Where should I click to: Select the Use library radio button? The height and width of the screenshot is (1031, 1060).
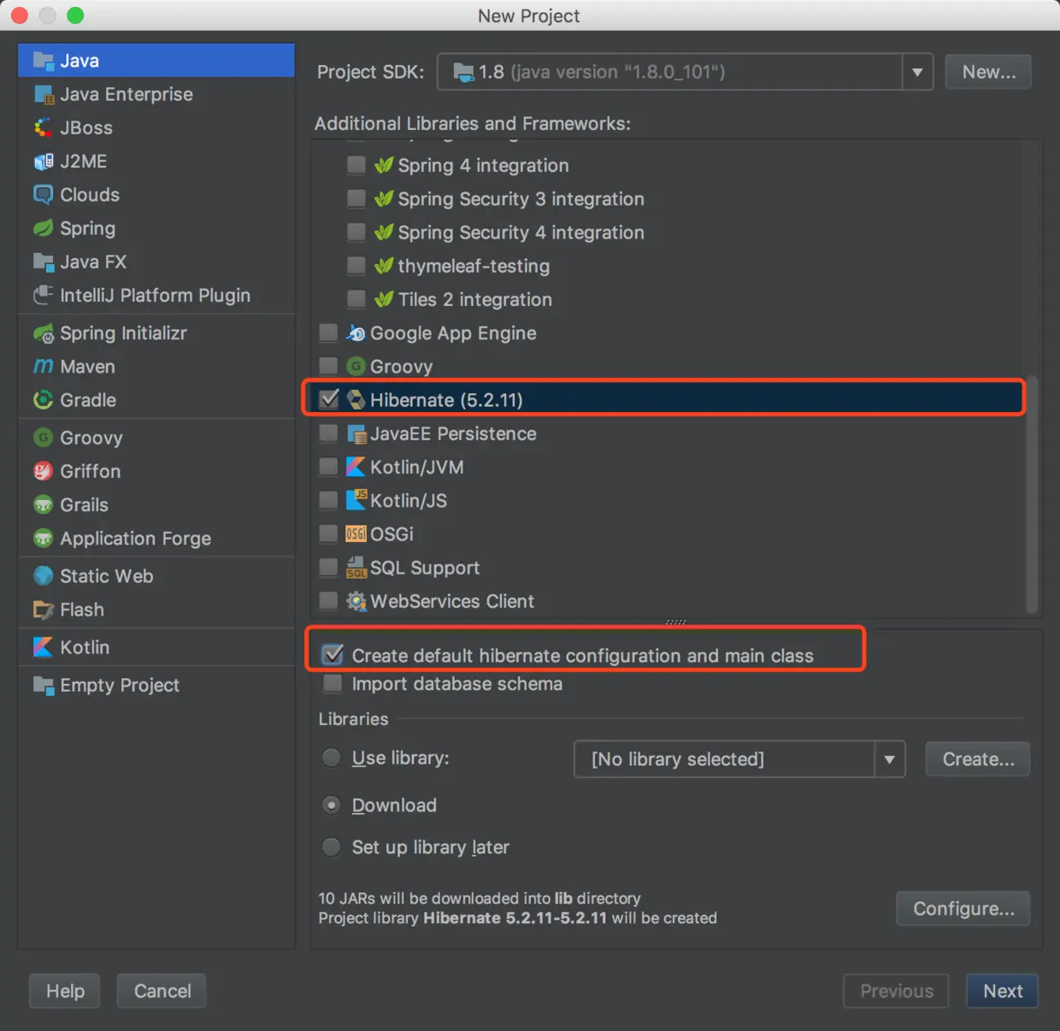point(332,758)
